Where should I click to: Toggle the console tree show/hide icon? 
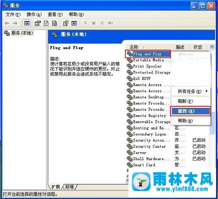point(27,23)
